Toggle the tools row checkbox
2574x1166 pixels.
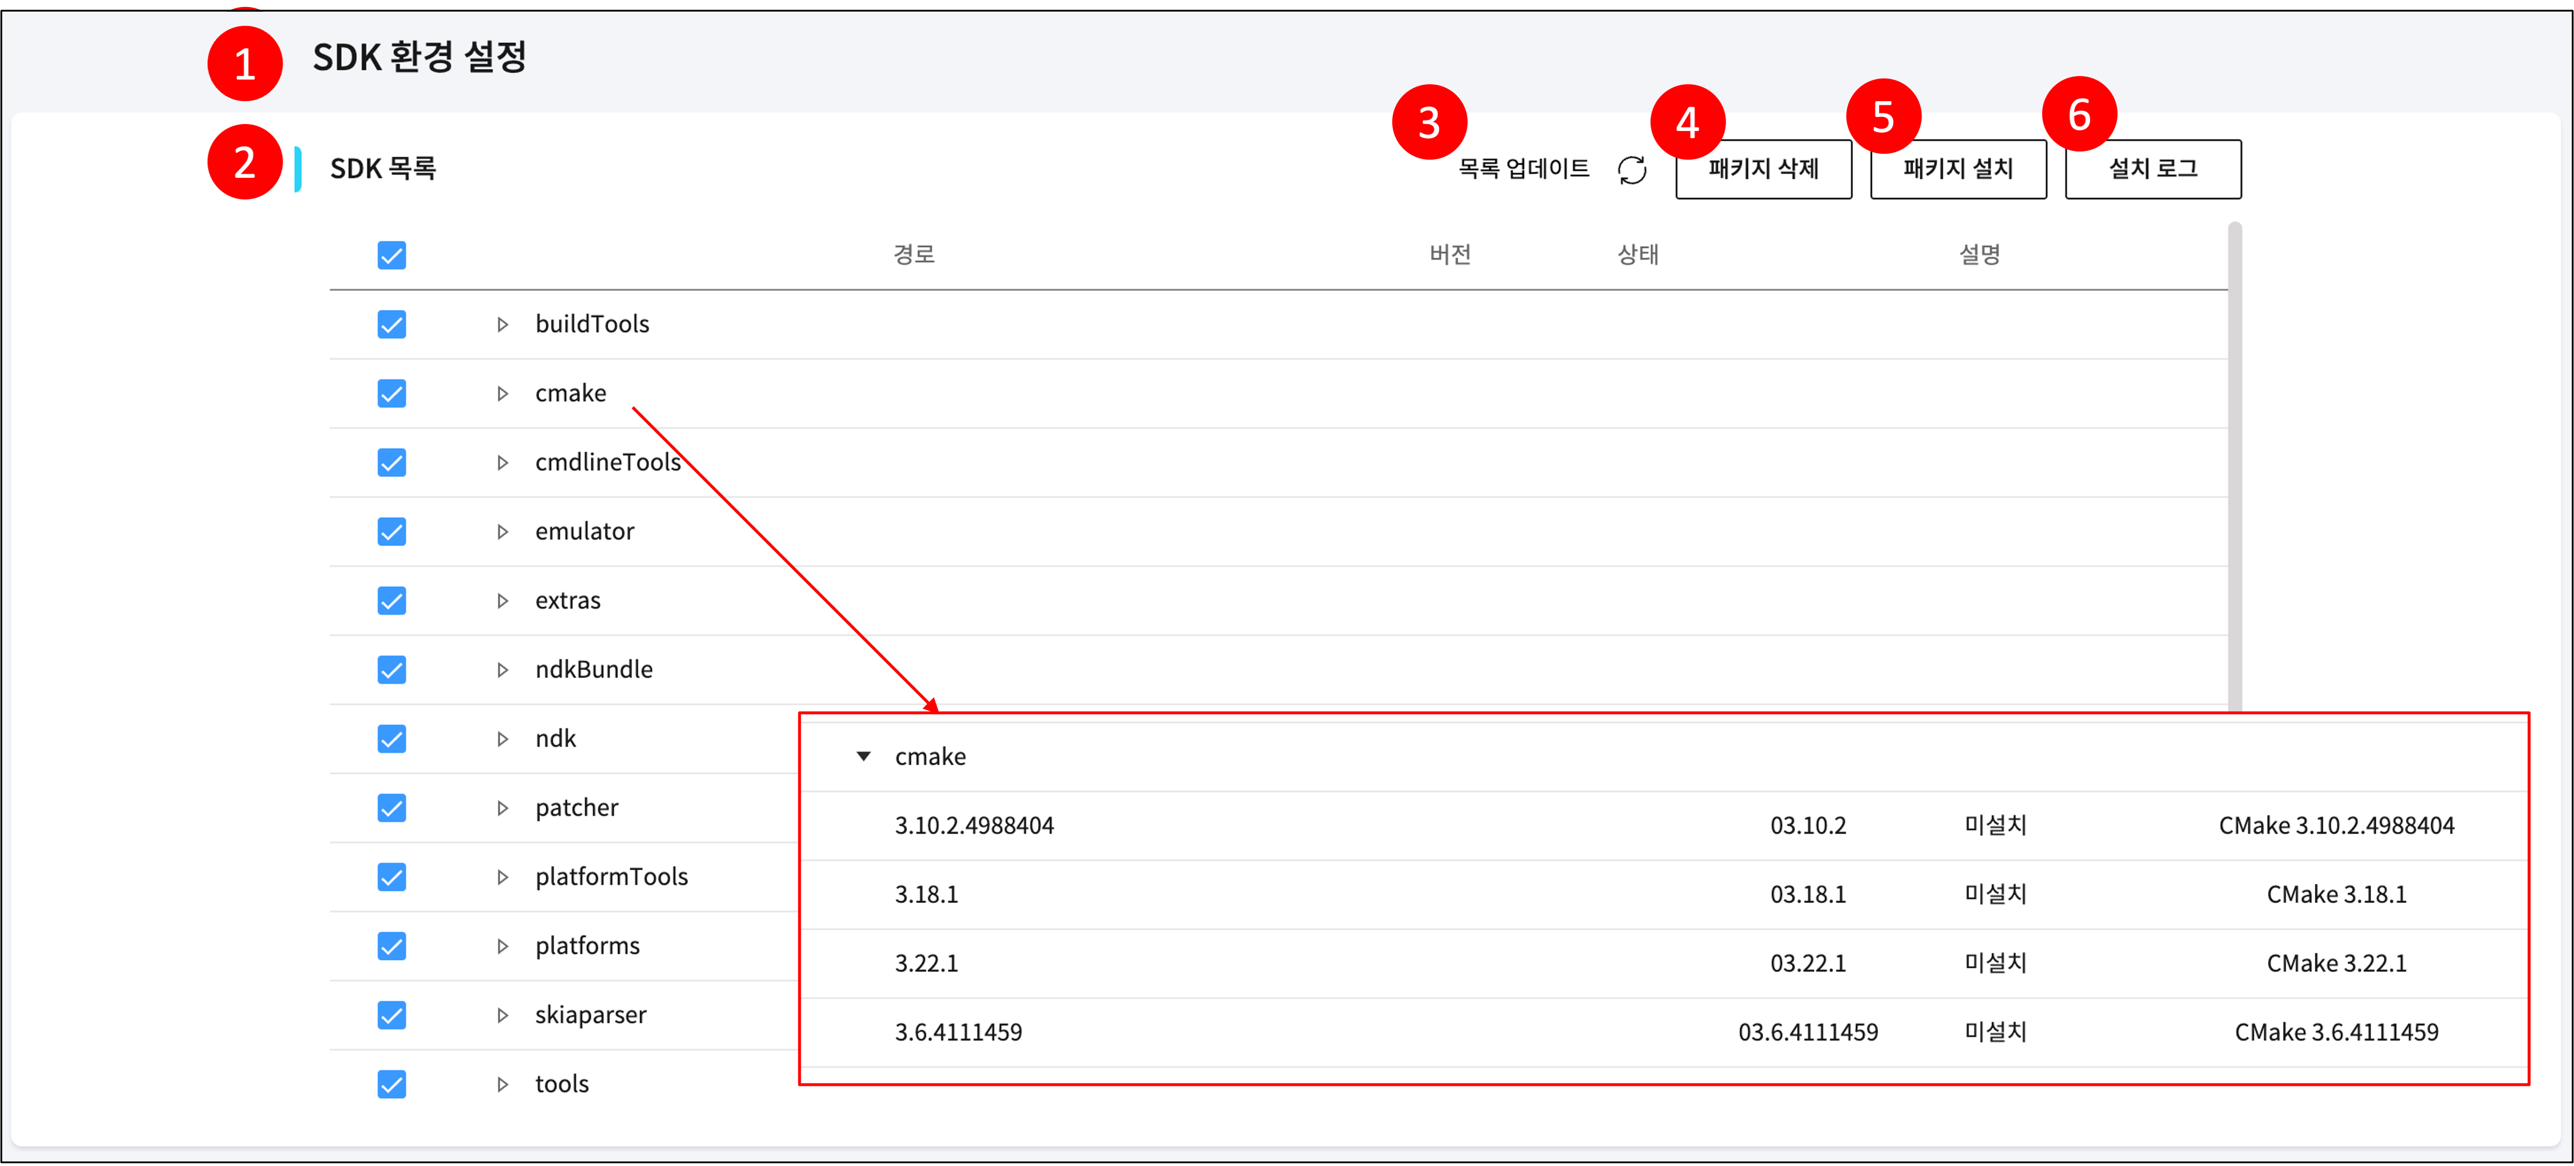point(392,1084)
